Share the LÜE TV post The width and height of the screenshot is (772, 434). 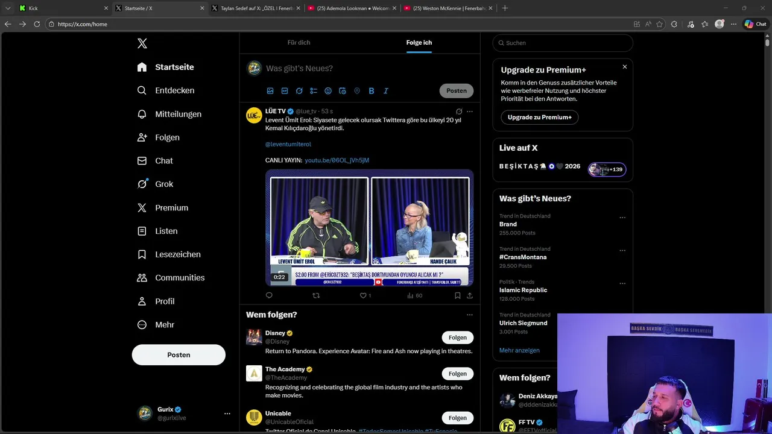coord(470,295)
